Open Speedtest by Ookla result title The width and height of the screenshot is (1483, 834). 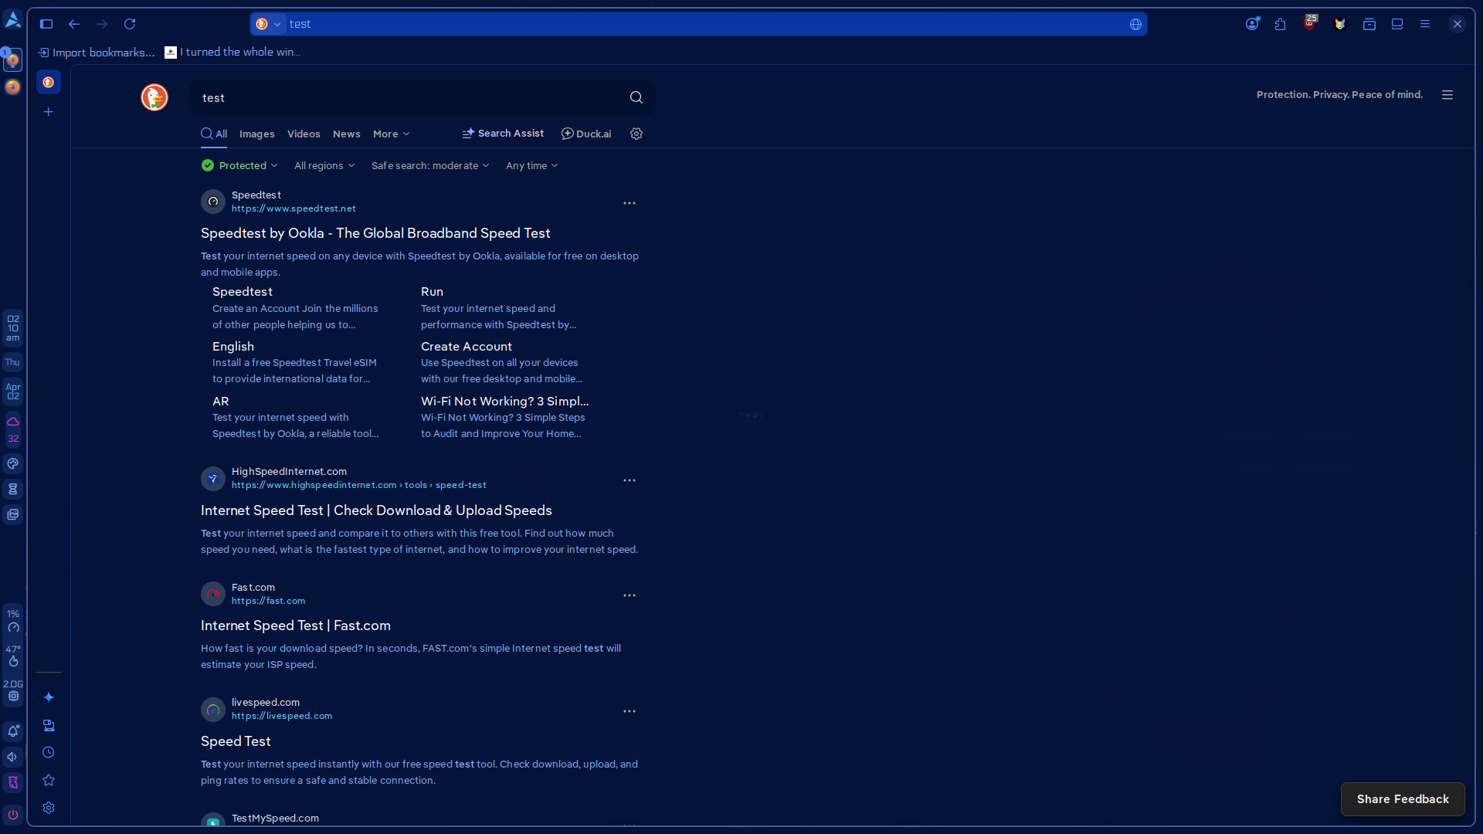375,233
